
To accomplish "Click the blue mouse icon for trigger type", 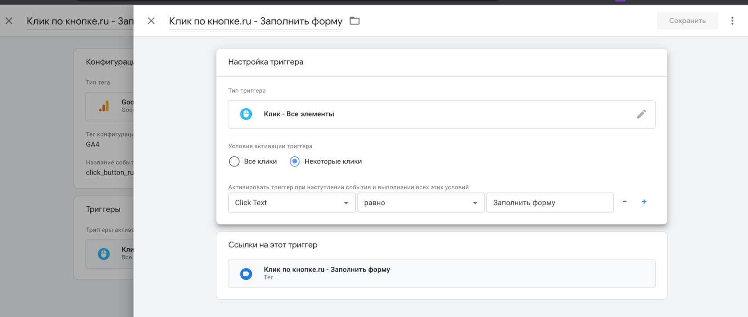I will (x=246, y=114).
